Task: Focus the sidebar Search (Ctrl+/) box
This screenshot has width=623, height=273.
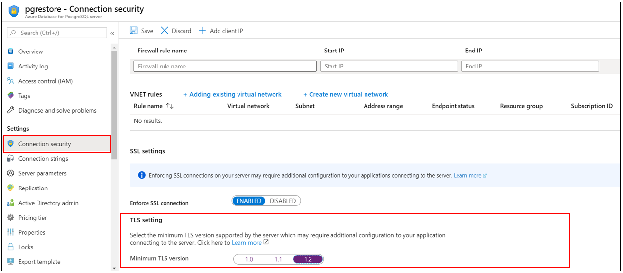Action: [57, 33]
